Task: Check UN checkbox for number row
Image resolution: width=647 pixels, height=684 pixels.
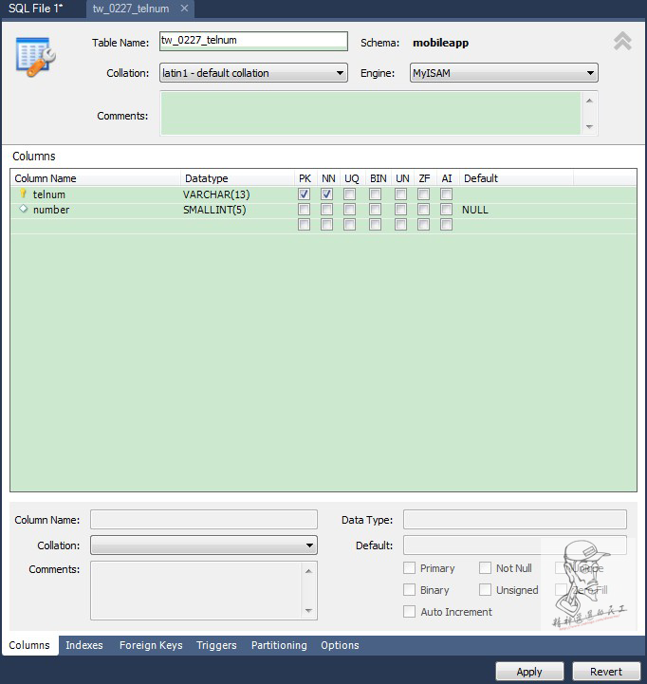Action: coord(401,210)
